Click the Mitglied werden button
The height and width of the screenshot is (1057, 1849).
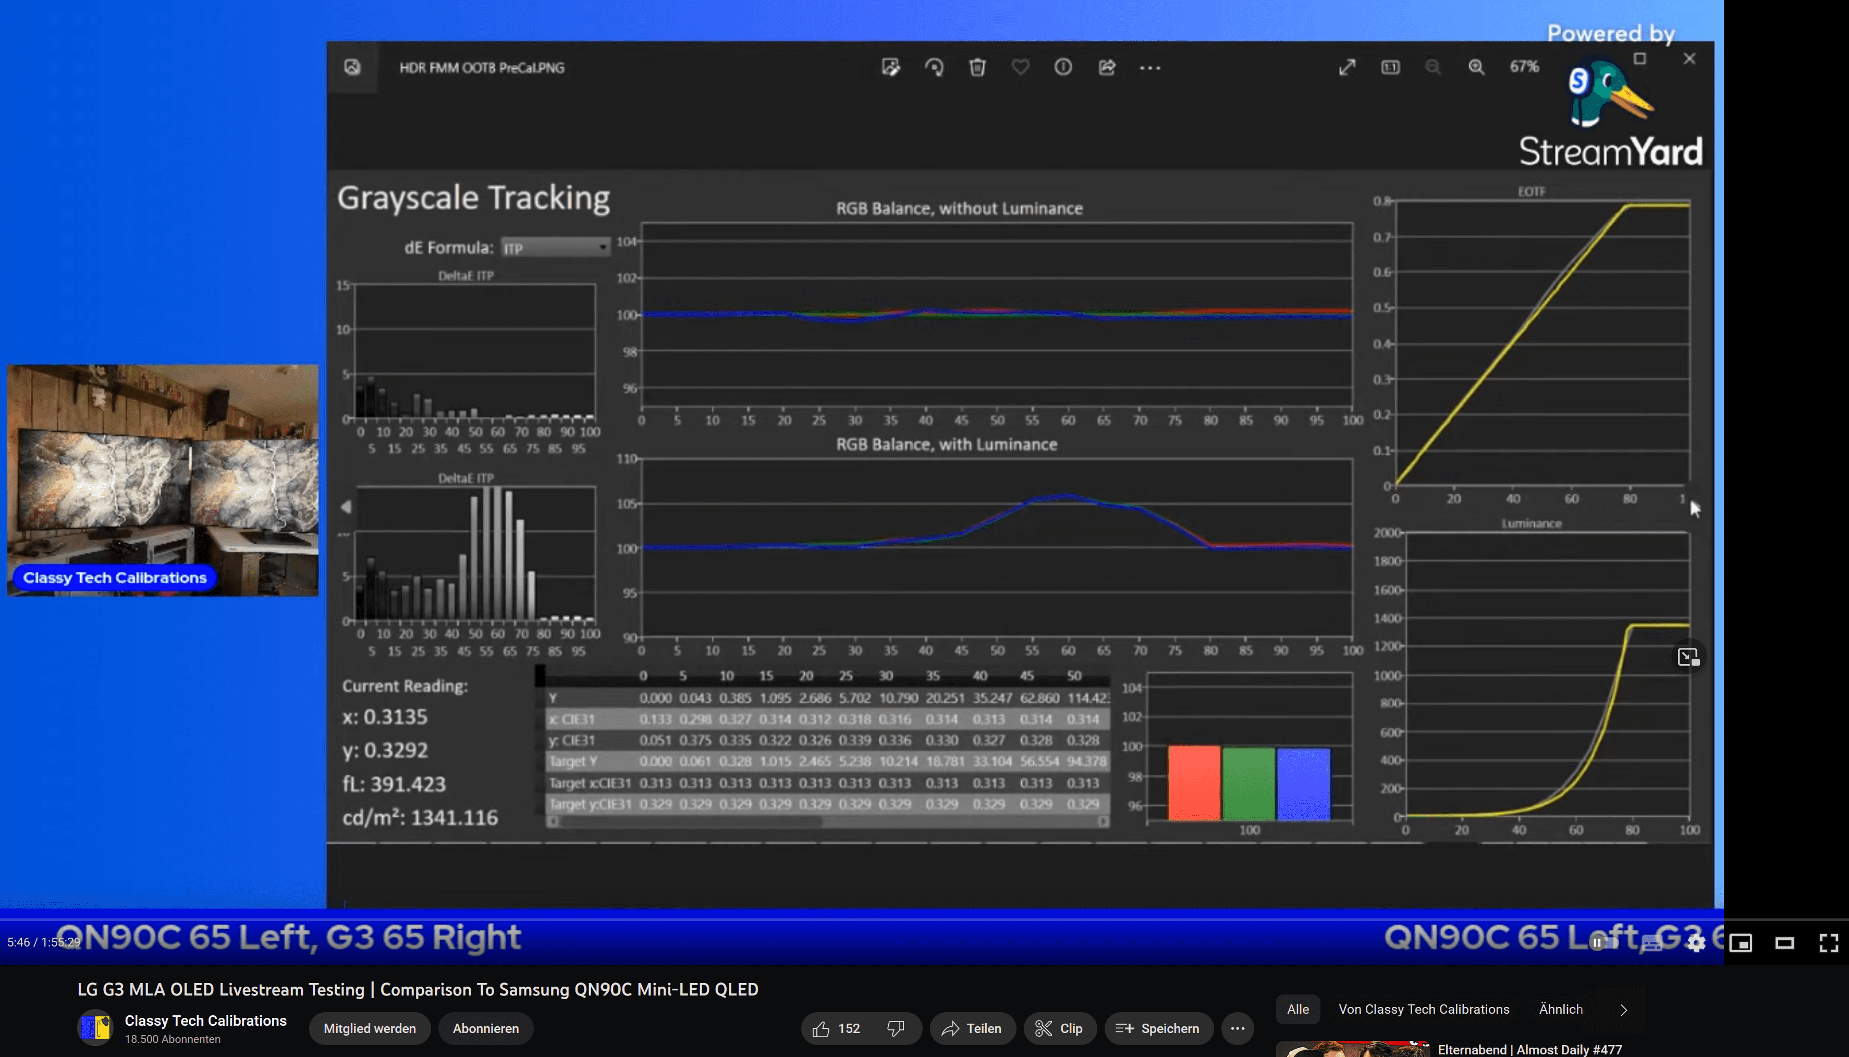tap(370, 1029)
